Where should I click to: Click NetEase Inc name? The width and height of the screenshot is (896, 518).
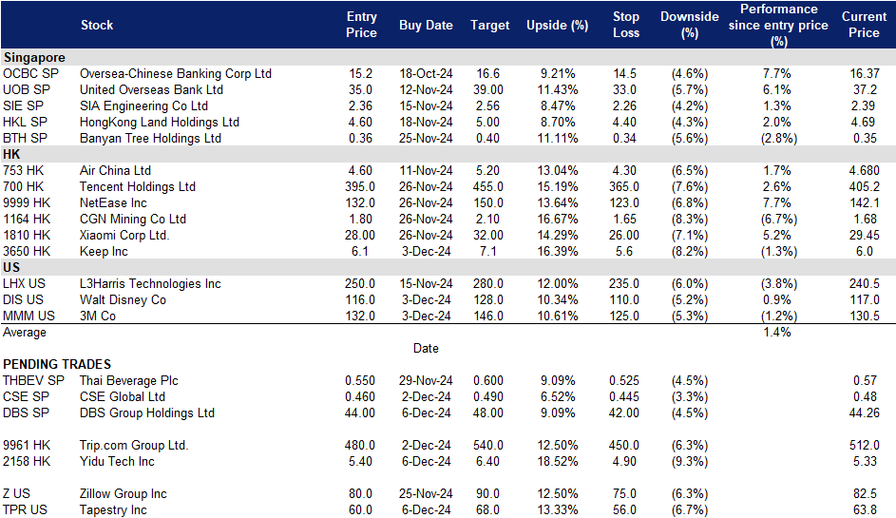point(113,203)
